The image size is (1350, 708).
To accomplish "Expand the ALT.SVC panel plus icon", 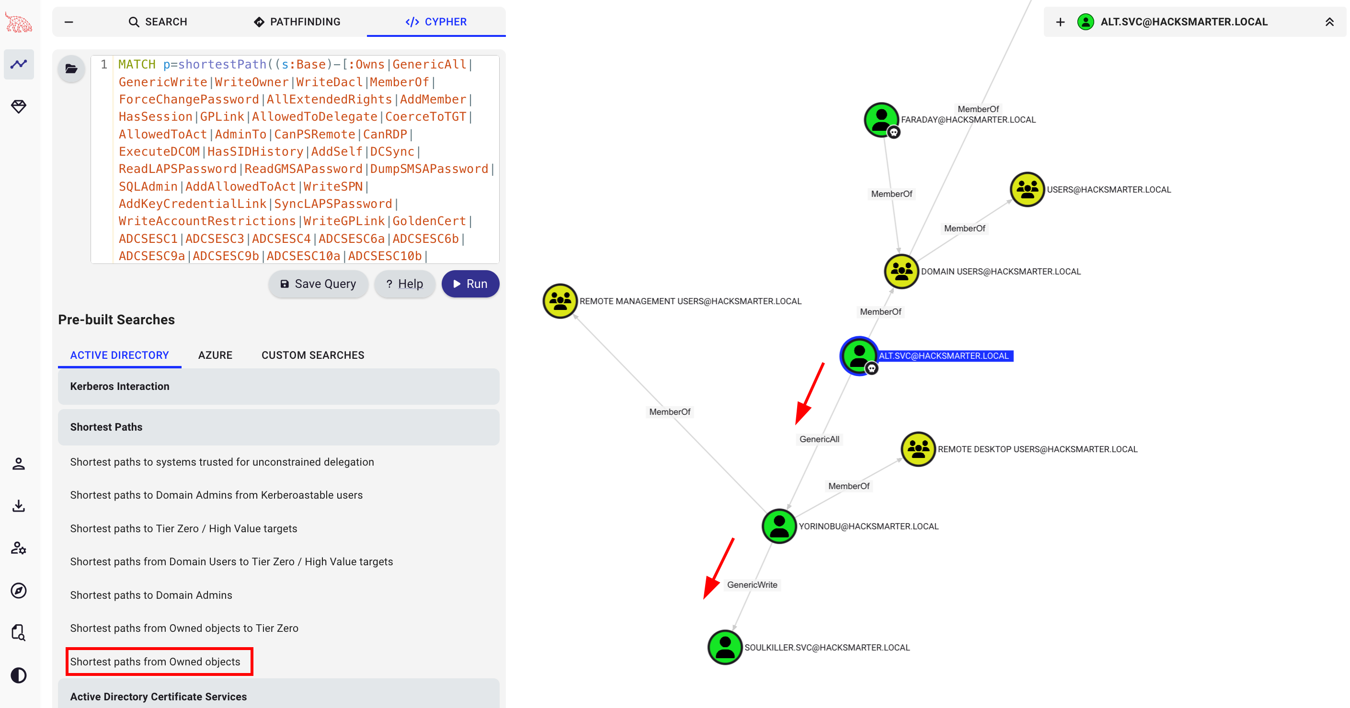I will click(x=1060, y=22).
